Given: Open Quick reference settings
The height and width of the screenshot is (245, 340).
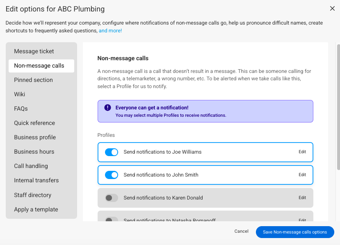Looking at the screenshot, I should click(34, 123).
